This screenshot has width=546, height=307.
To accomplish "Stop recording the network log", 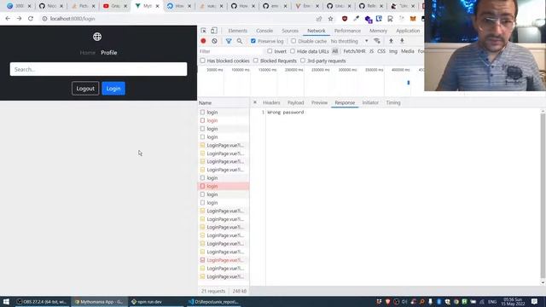I will (x=203, y=41).
